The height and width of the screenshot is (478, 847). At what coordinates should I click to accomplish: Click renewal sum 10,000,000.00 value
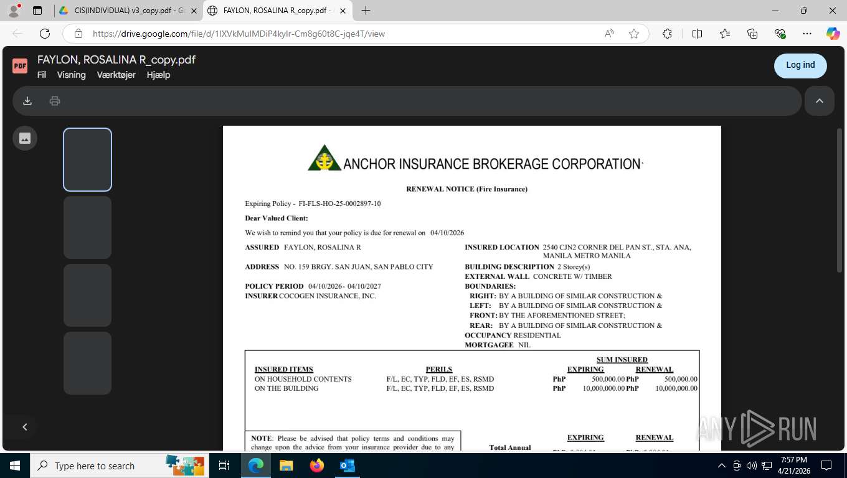coord(676,388)
